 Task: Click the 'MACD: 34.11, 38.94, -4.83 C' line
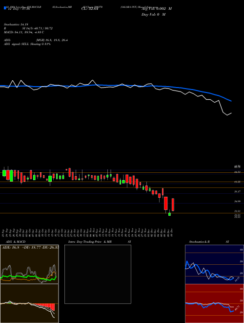tap(24, 32)
